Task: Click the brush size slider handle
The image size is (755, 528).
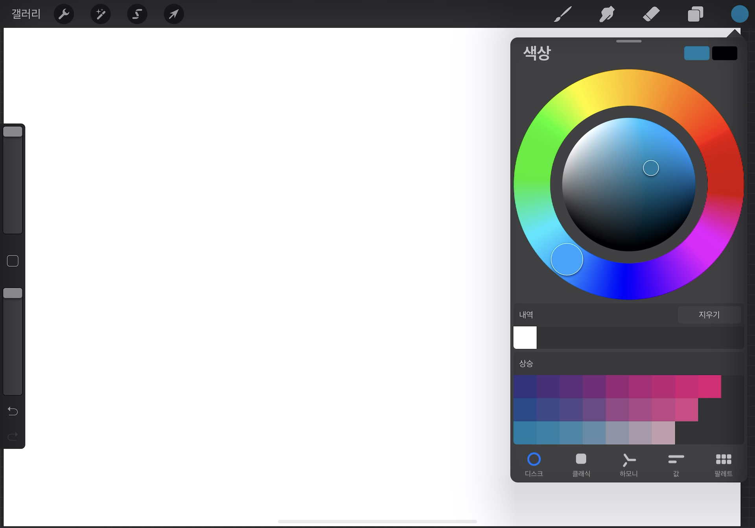Action: [x=13, y=132]
